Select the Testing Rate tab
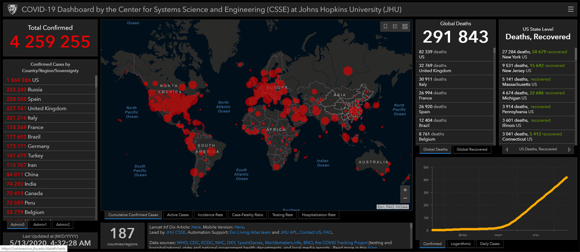Screen dimensions: 580x252 click(282, 215)
